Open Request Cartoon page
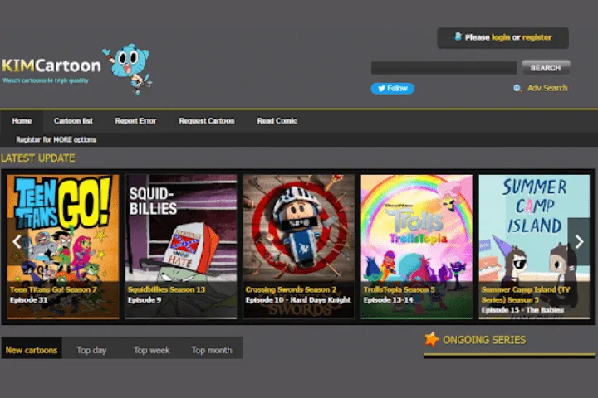The height and width of the screenshot is (398, 598). (x=206, y=121)
